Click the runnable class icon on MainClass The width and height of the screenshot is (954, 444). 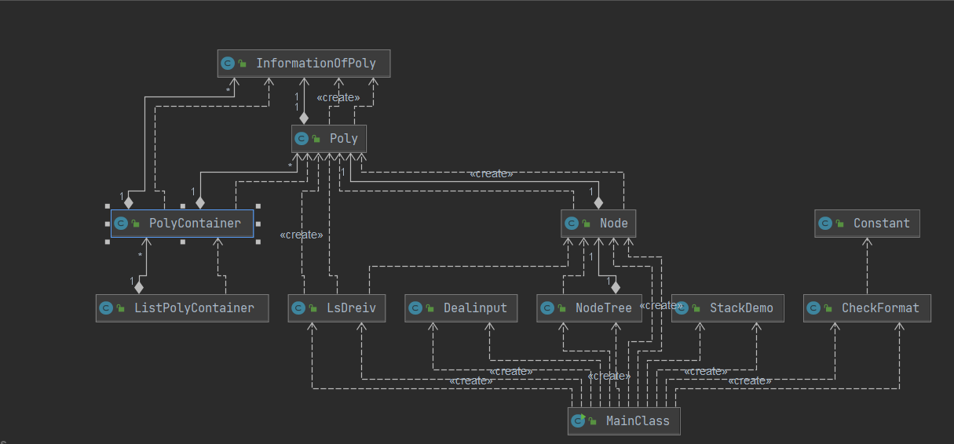click(579, 421)
